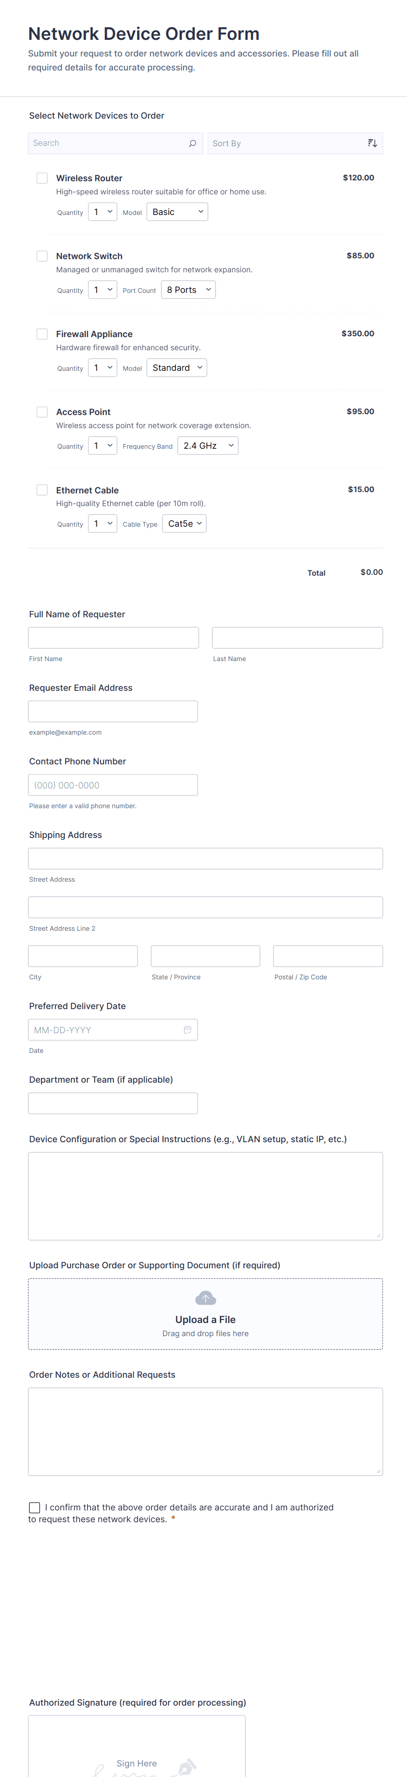Open the Ethernet Cable Type dropdown
407x1777 pixels.
pos(184,524)
